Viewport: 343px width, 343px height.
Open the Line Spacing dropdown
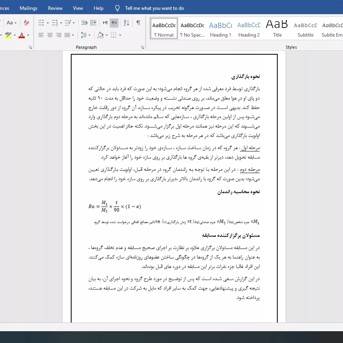pyautogui.click(x=85, y=35)
